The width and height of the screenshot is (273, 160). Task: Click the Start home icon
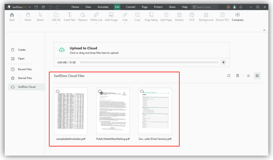tap(12, 17)
